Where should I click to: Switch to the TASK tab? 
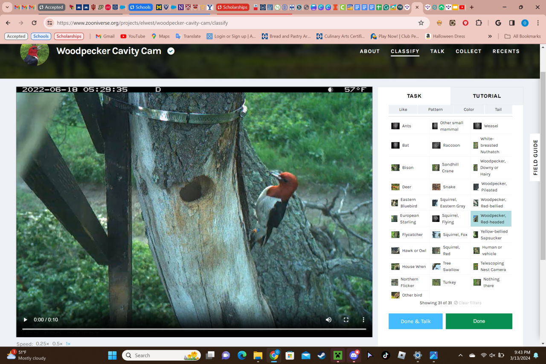(x=414, y=96)
